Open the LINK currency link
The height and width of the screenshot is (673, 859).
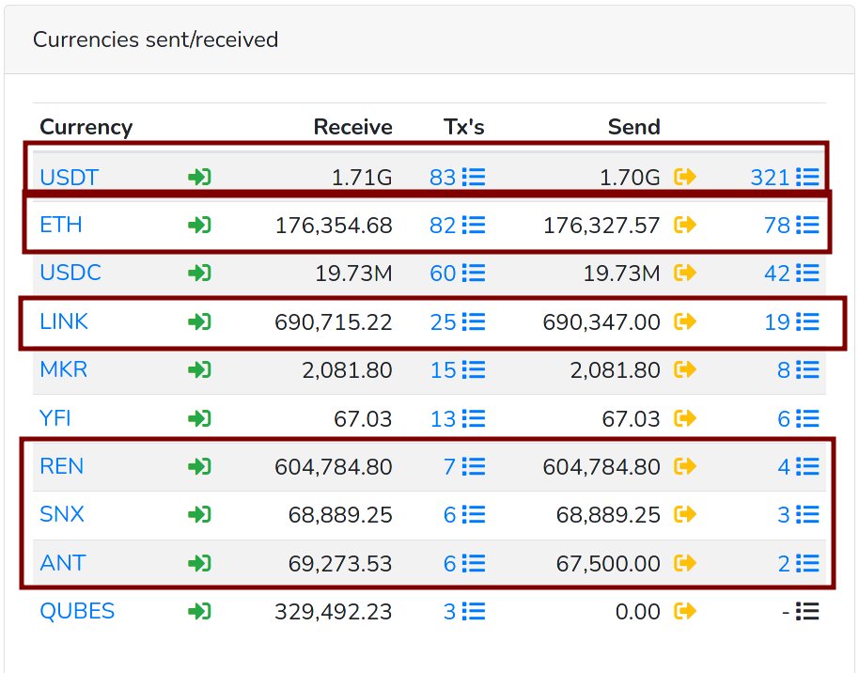point(64,321)
